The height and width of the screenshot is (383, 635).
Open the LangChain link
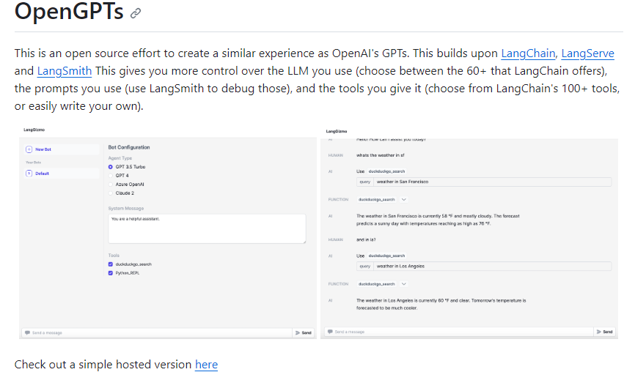pos(528,53)
